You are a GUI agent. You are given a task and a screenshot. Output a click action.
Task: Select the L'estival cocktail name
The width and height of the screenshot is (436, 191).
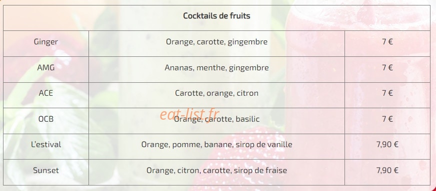(46, 145)
